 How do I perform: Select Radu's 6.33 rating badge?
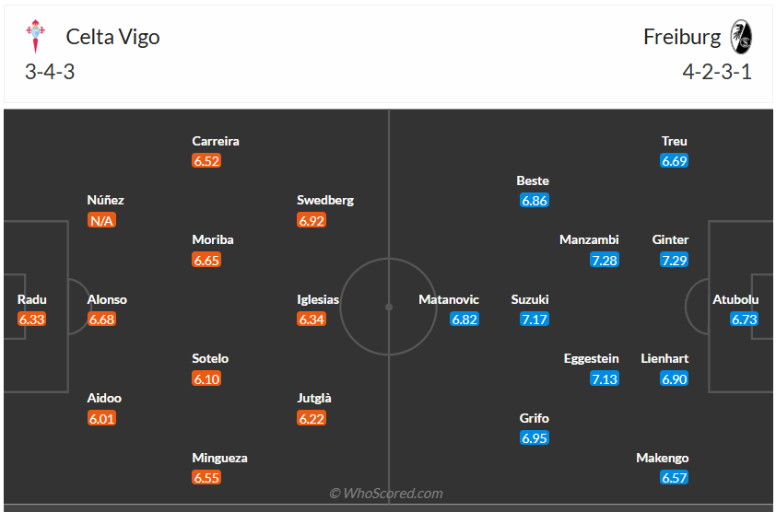pos(31,320)
